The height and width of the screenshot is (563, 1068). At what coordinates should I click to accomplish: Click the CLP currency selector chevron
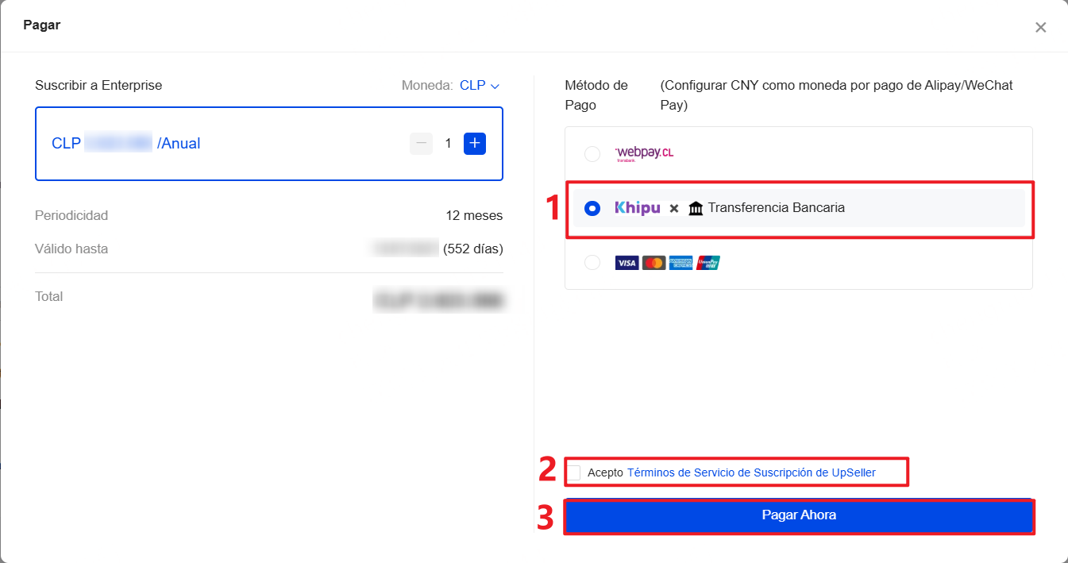pos(494,85)
